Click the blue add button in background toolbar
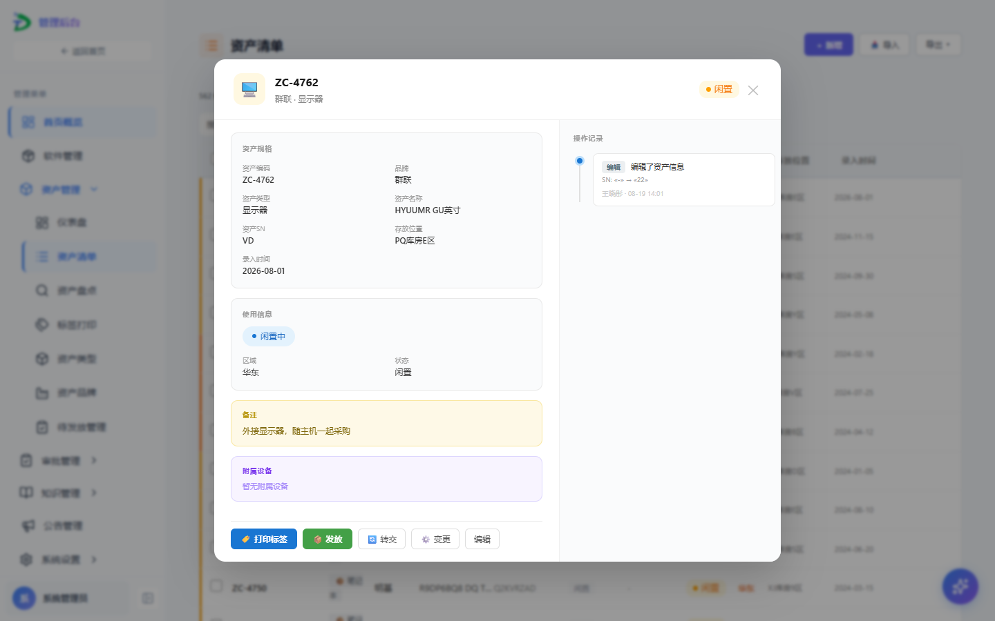Image resolution: width=995 pixels, height=621 pixels. [828, 45]
